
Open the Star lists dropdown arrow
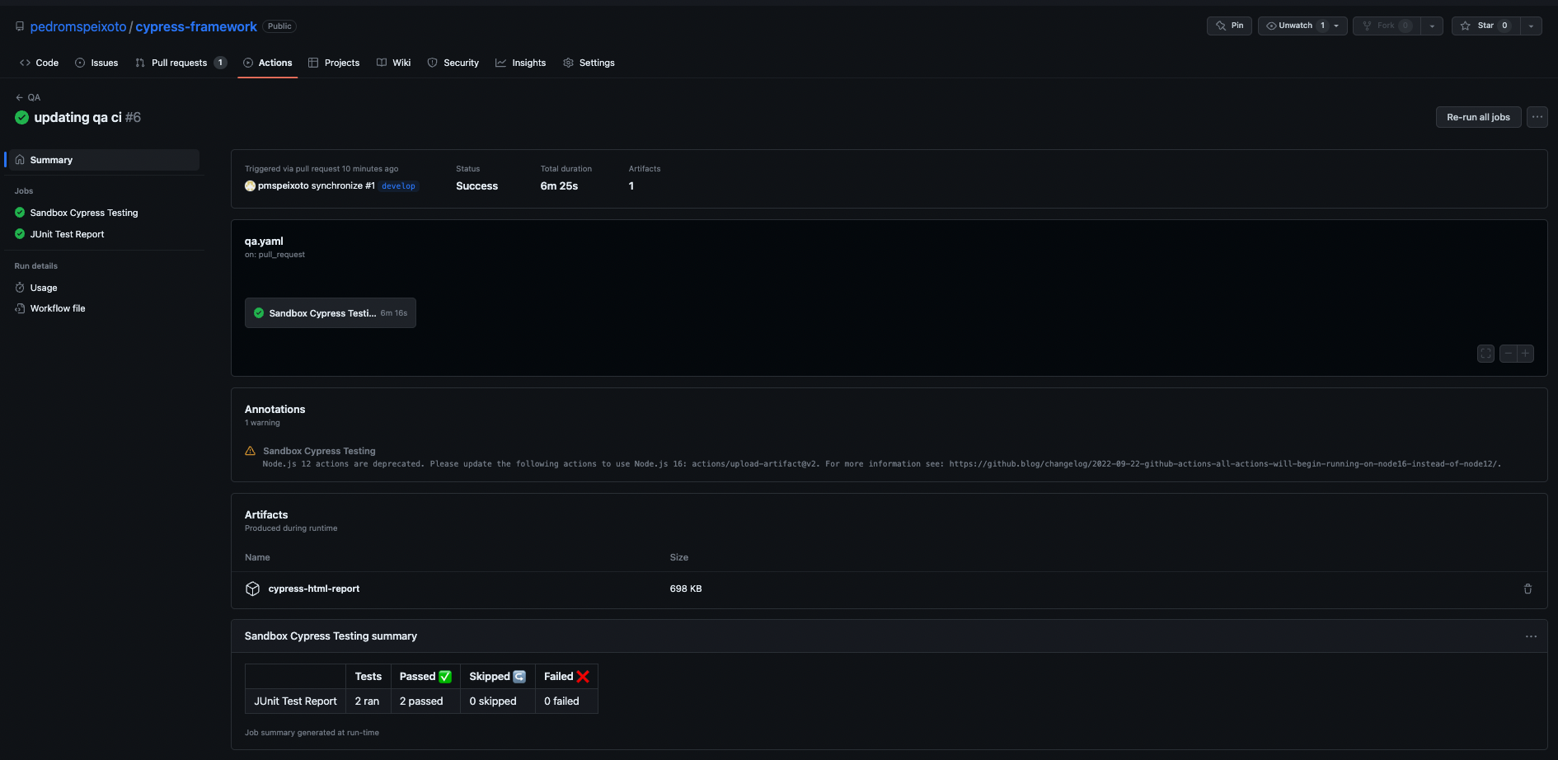pos(1532,26)
